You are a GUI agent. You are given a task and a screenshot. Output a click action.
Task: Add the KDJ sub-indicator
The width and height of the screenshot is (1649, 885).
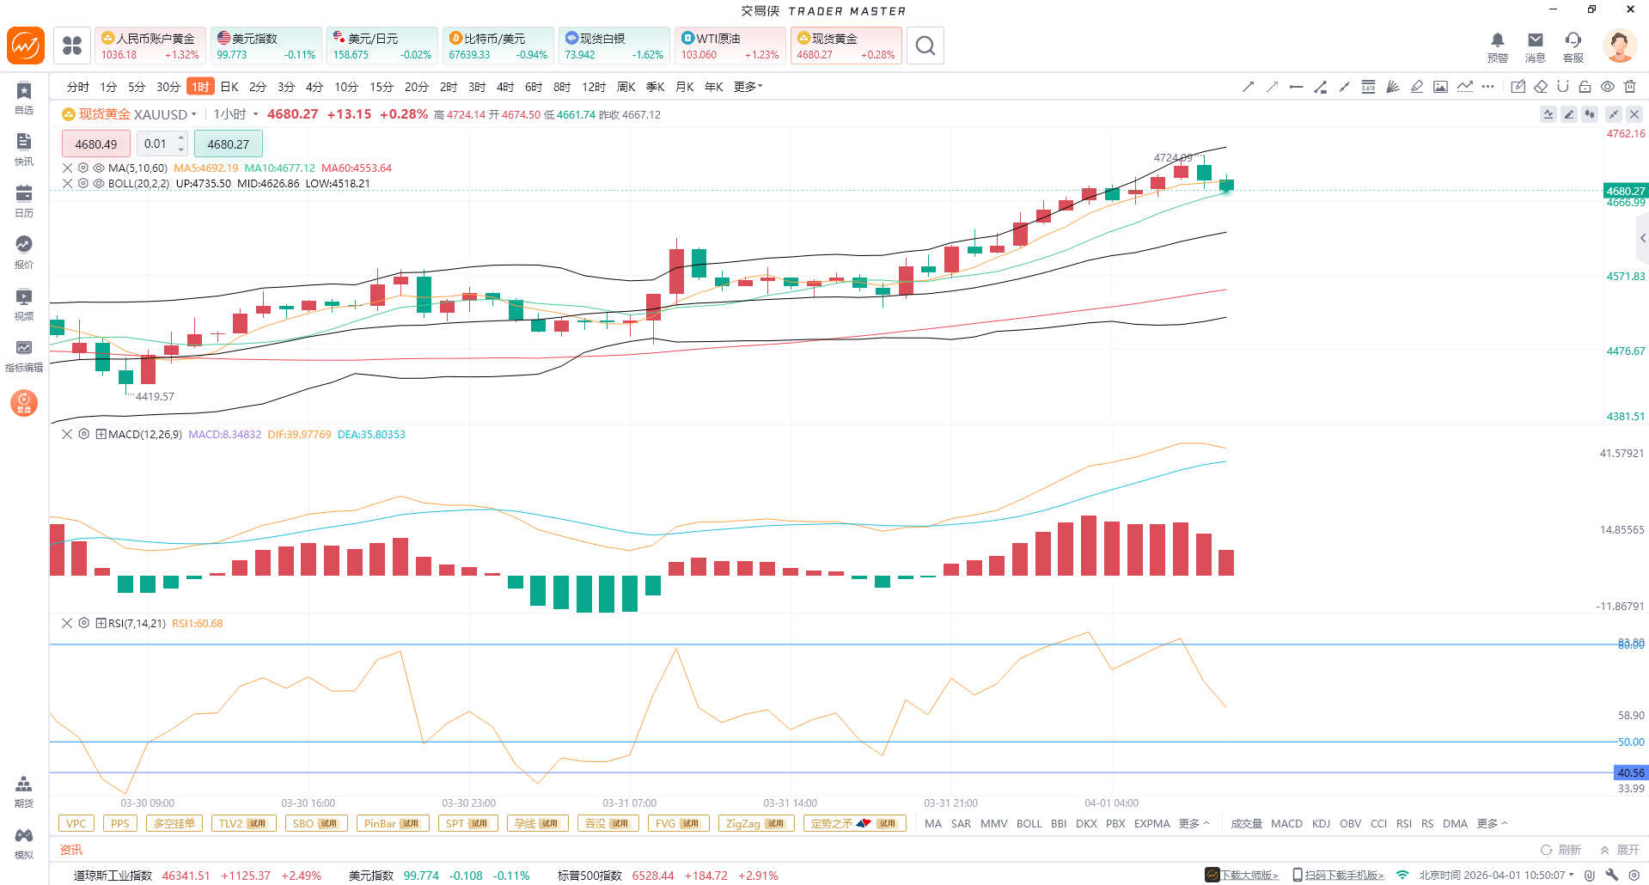1322,824
